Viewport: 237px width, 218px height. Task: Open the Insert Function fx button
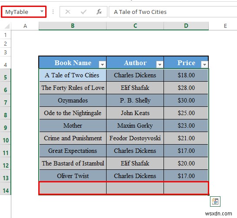tap(99, 12)
